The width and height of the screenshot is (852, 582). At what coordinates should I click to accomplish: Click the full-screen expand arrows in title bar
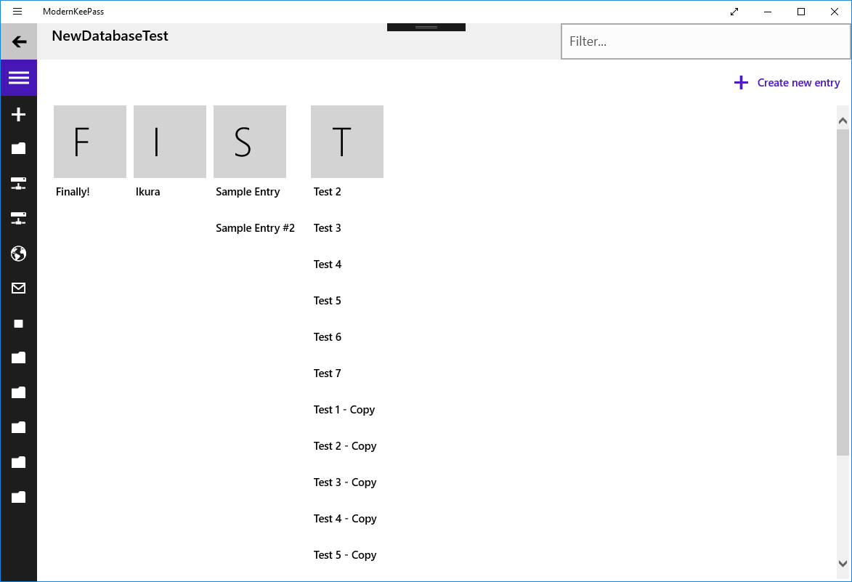pos(734,12)
